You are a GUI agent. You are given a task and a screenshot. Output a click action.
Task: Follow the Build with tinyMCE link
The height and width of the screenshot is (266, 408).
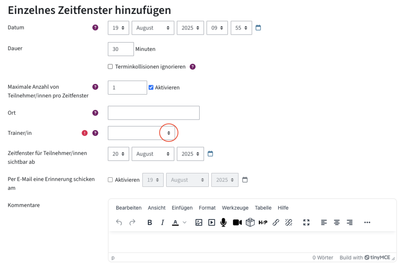point(365,257)
